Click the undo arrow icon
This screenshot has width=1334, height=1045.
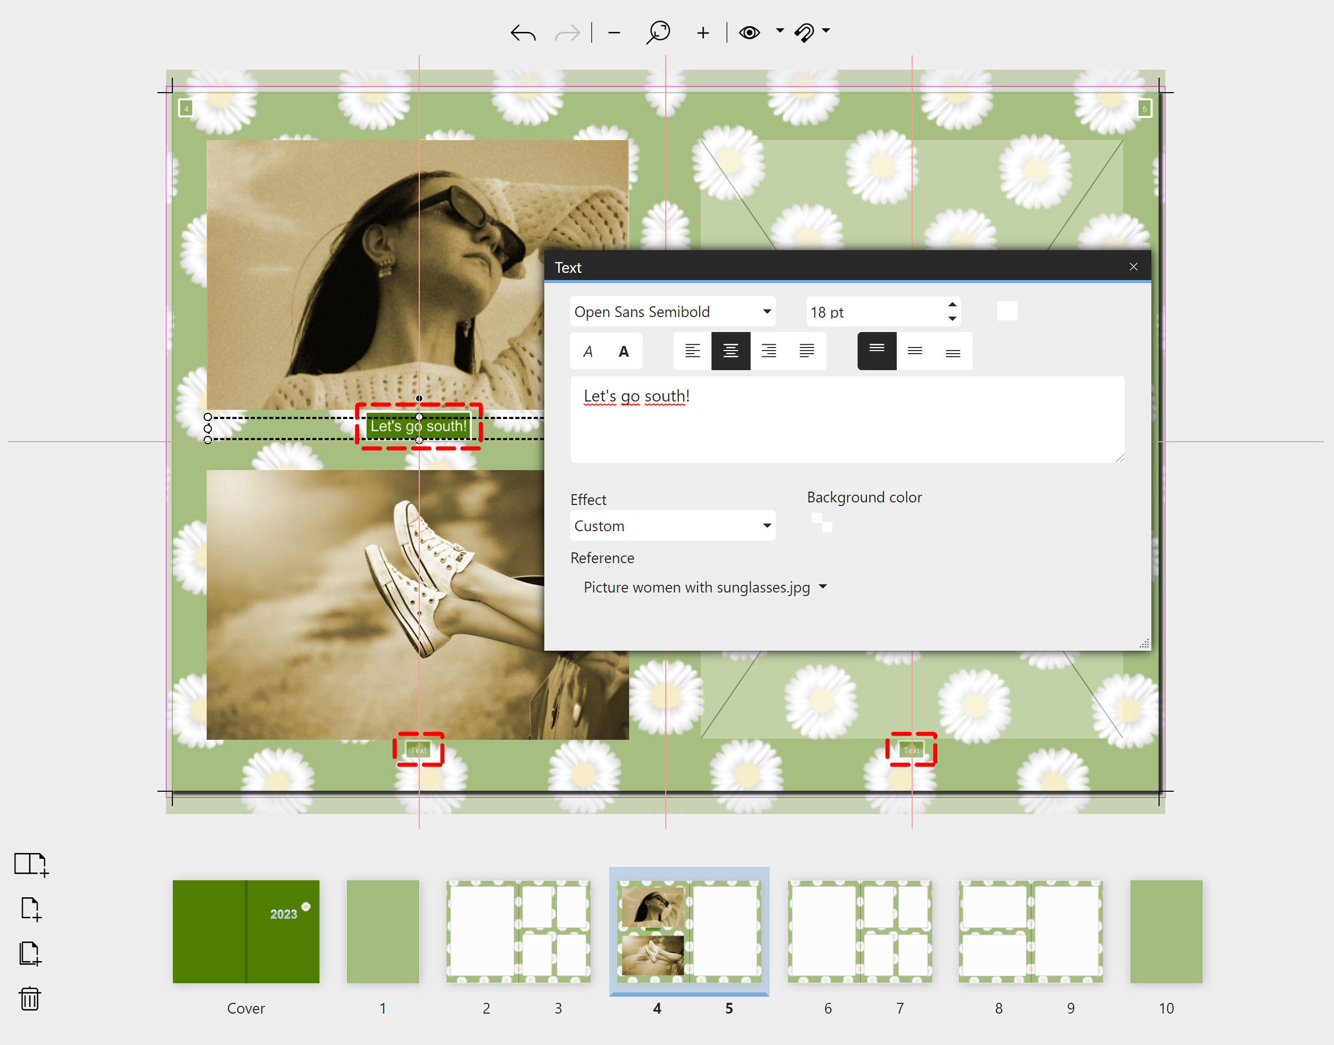523,32
